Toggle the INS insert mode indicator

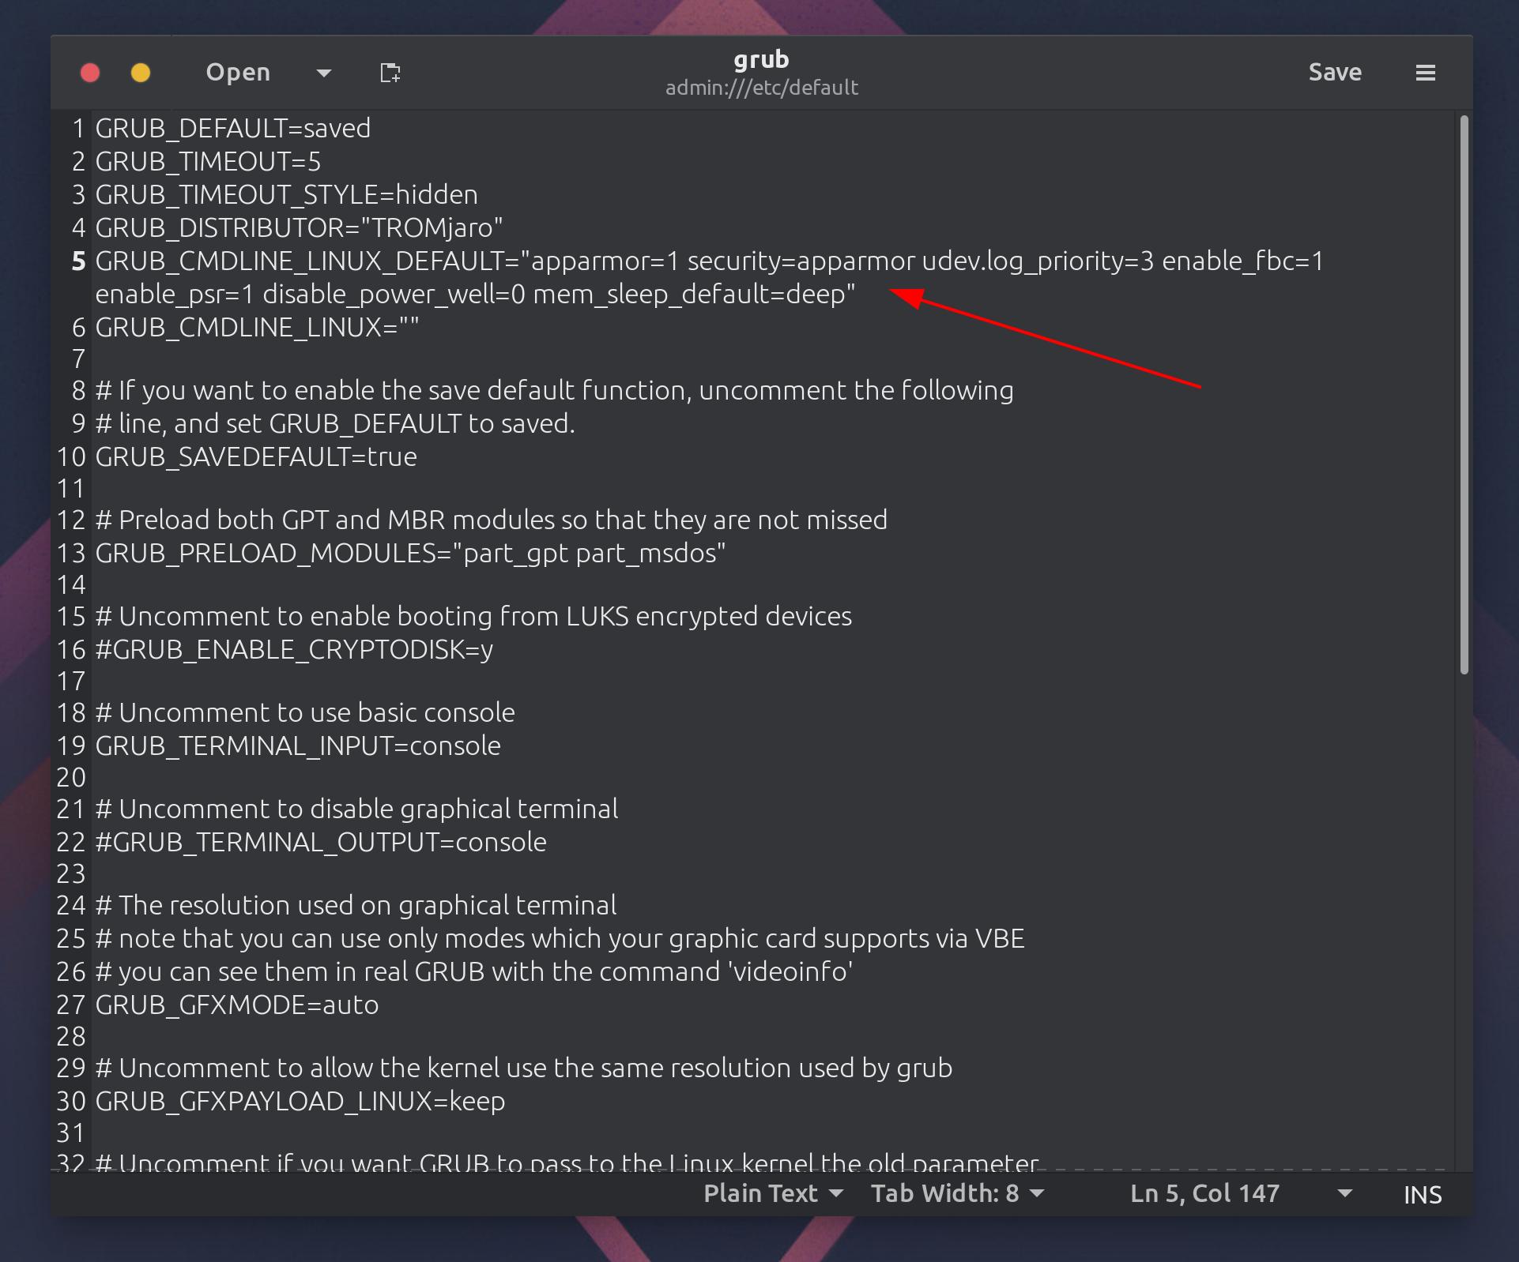(1422, 1195)
